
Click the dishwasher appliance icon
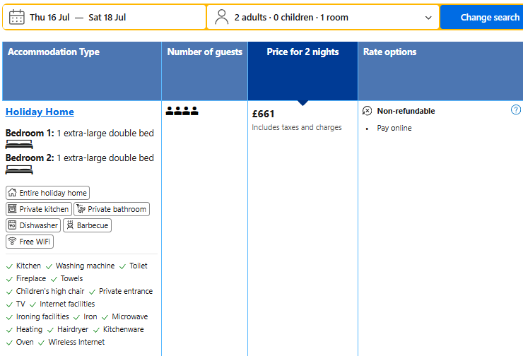(12, 225)
